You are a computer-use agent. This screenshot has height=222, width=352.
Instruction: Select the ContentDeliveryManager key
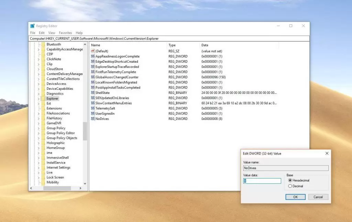click(x=64, y=74)
